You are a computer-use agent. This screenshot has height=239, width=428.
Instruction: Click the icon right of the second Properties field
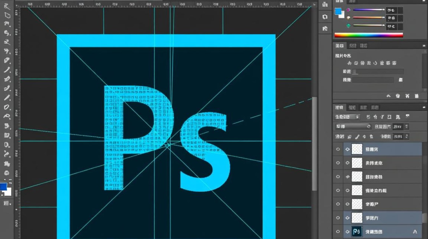pos(401,80)
